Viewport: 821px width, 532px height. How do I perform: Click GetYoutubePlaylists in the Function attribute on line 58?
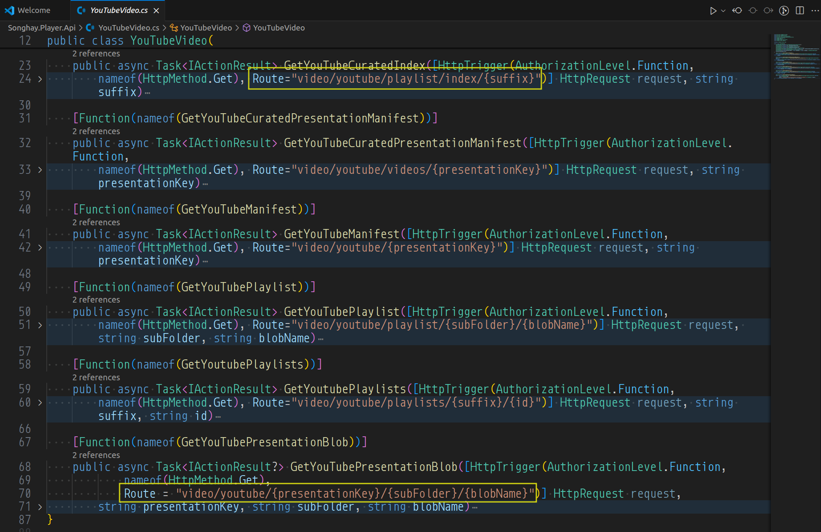pyautogui.click(x=242, y=364)
